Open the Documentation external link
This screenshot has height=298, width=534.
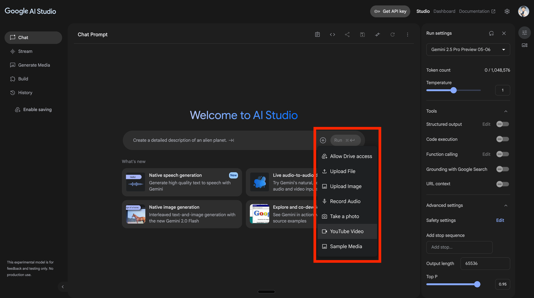coord(477,11)
